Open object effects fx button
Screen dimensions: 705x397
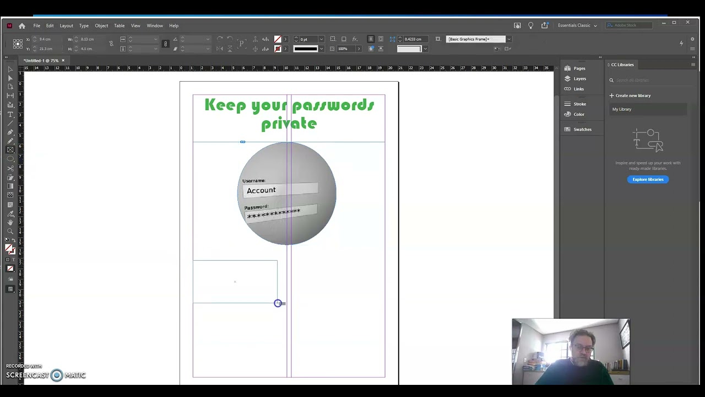[x=354, y=39]
